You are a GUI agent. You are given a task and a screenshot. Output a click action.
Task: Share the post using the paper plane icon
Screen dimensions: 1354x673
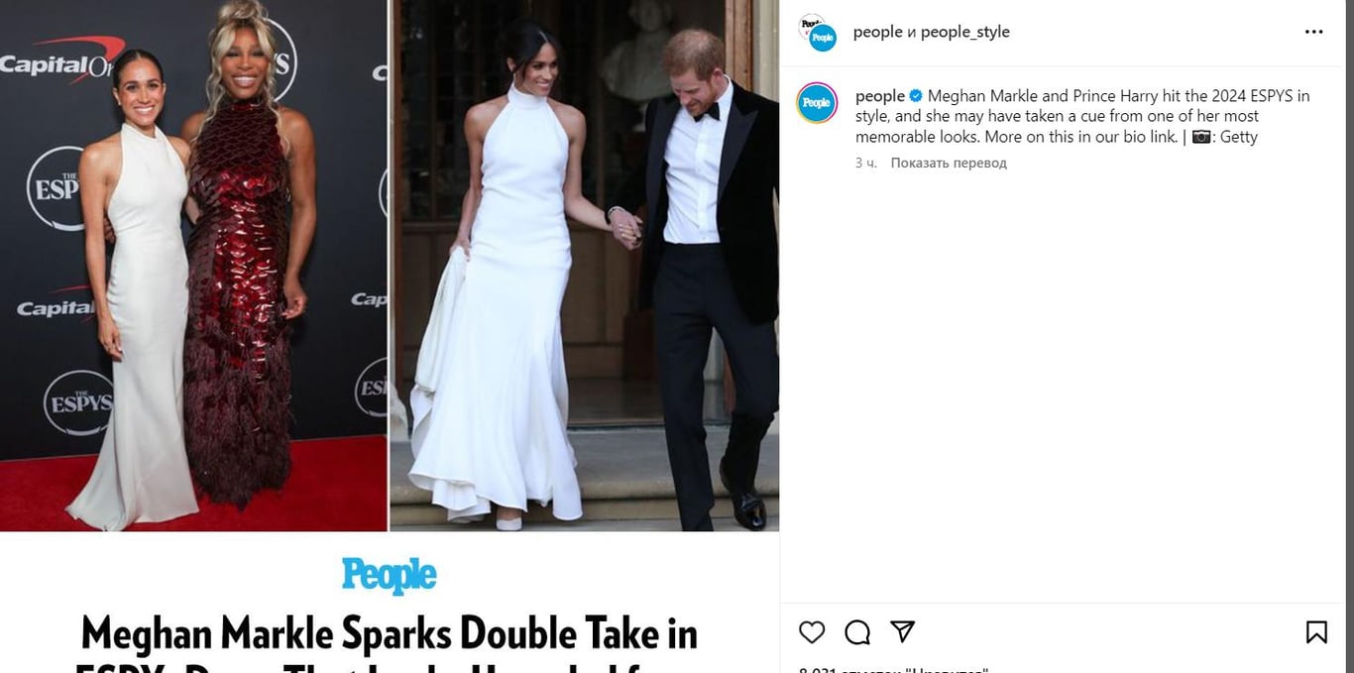(902, 631)
